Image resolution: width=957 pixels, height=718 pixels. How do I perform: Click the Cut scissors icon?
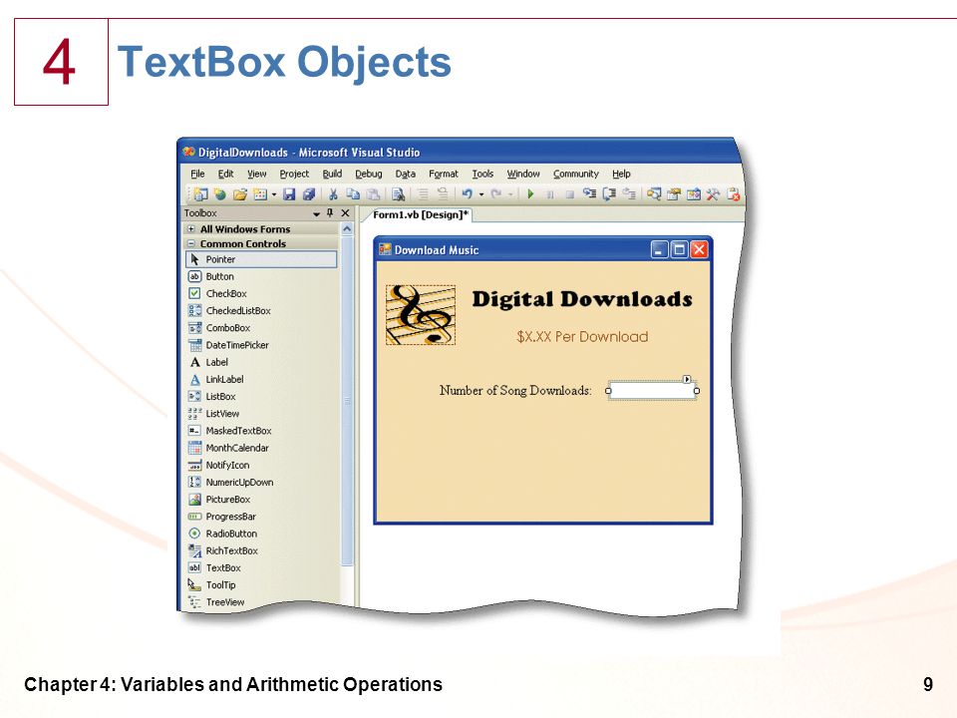point(333,194)
